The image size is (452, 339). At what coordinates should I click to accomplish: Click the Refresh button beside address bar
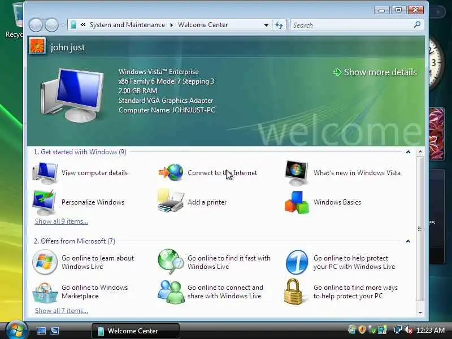pos(279,25)
